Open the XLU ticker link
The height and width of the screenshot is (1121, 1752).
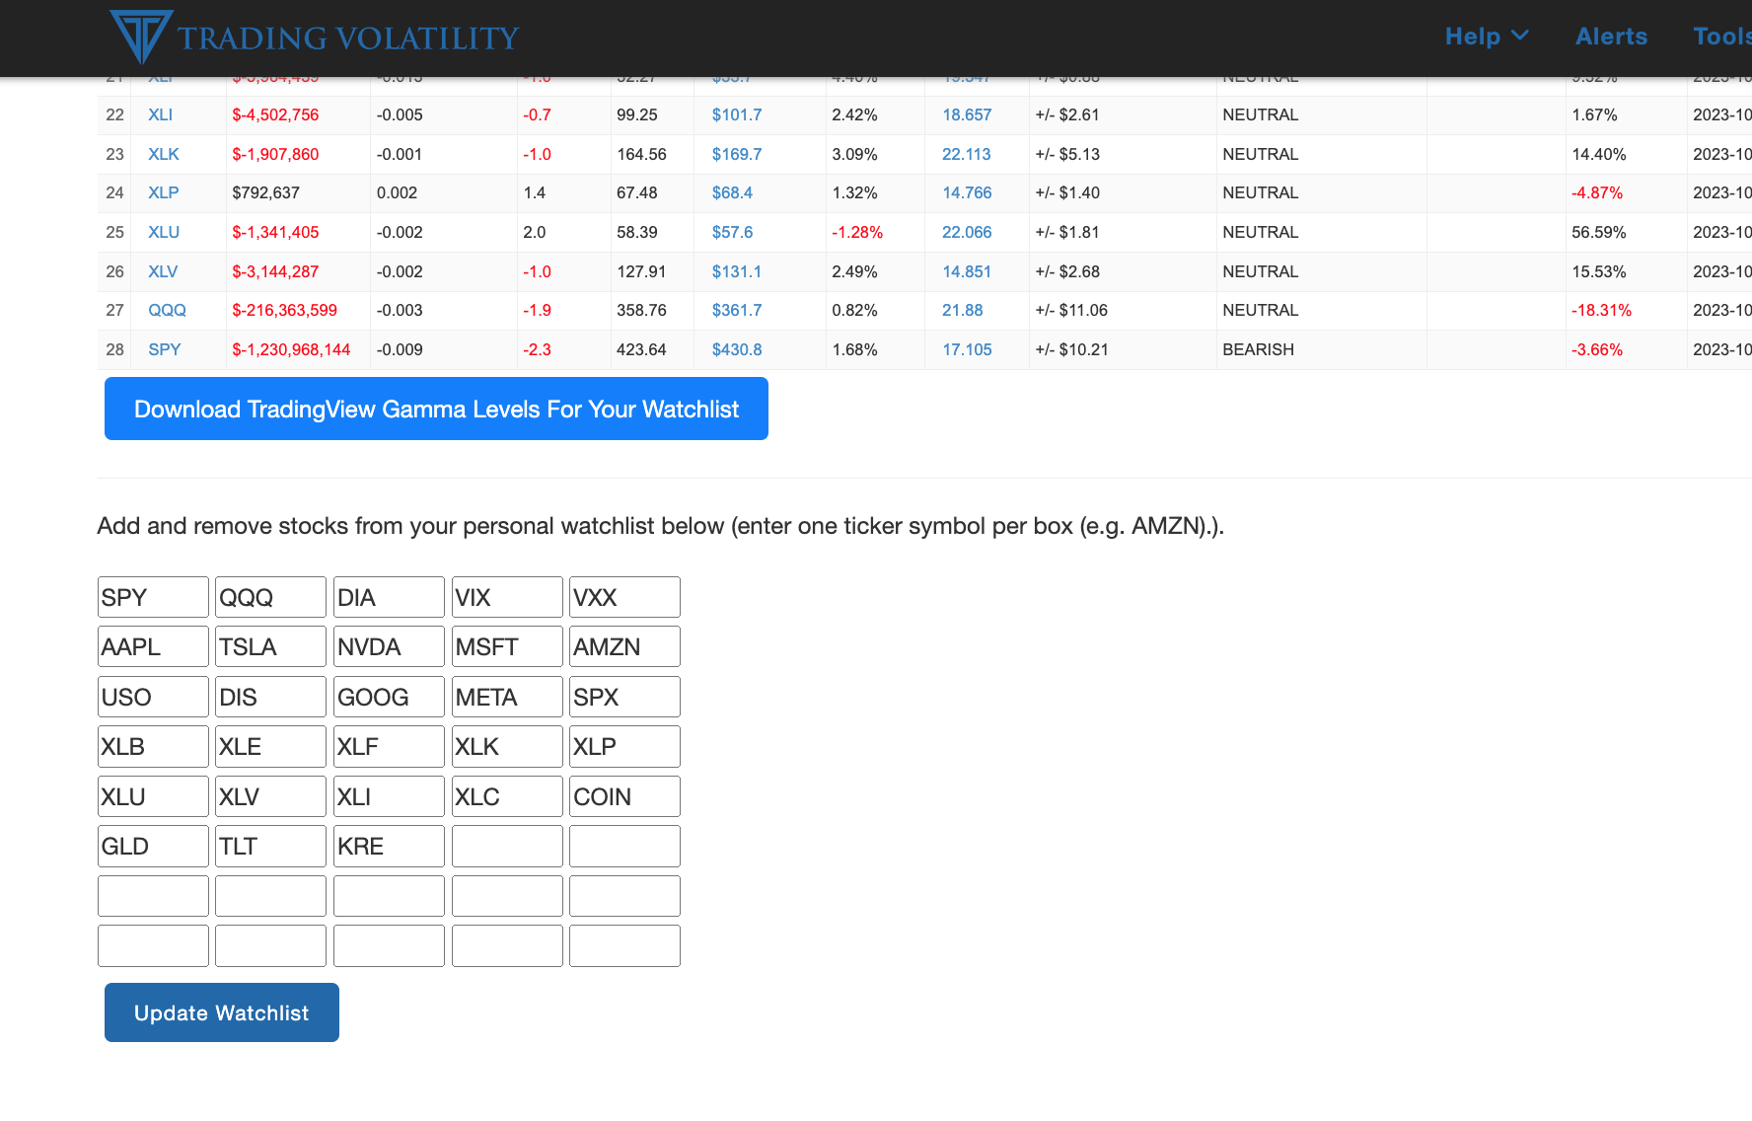point(164,232)
